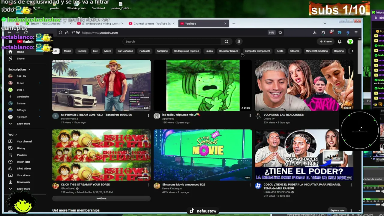Open options for MI PRIMER STREAM video
The image size is (384, 216).
pos(148,115)
